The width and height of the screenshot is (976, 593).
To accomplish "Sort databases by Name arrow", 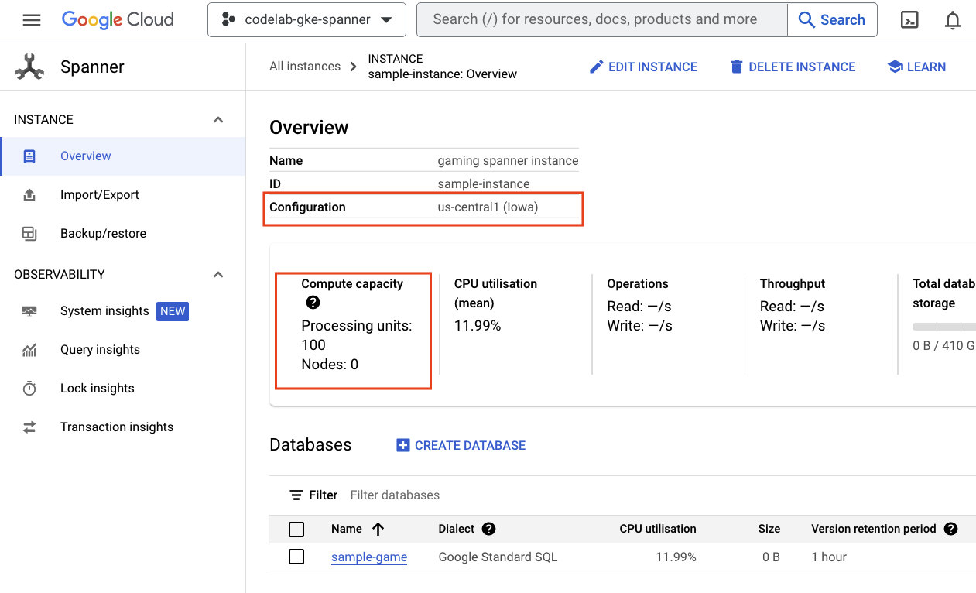I will pos(378,529).
